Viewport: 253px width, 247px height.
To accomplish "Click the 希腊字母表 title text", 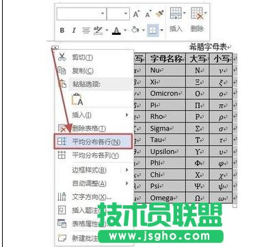I will (209, 47).
